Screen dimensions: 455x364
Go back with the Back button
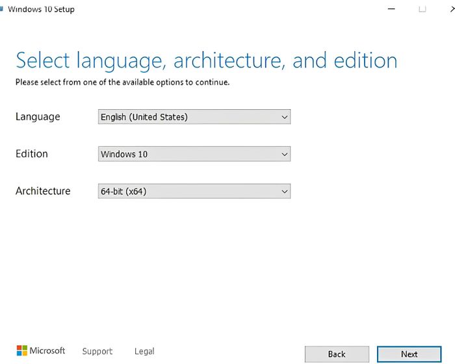337,354
